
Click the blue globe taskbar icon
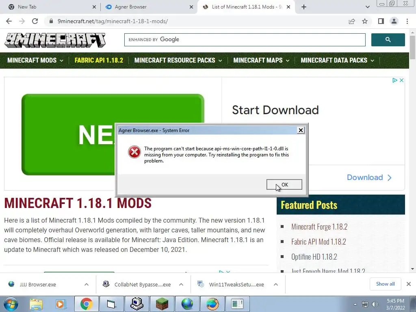(187, 304)
